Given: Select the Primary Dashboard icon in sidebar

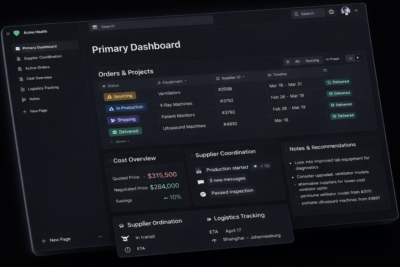Looking at the screenshot, I should click(18, 48).
